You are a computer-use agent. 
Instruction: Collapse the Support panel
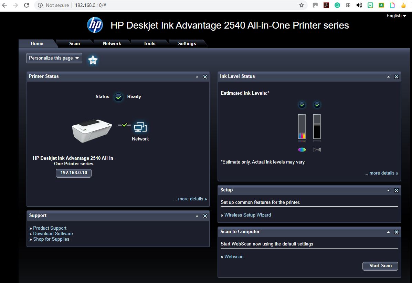point(197,216)
